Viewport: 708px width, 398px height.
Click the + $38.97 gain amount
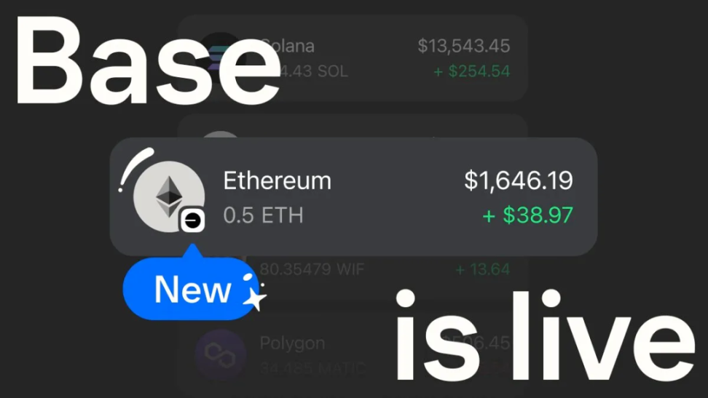(527, 215)
